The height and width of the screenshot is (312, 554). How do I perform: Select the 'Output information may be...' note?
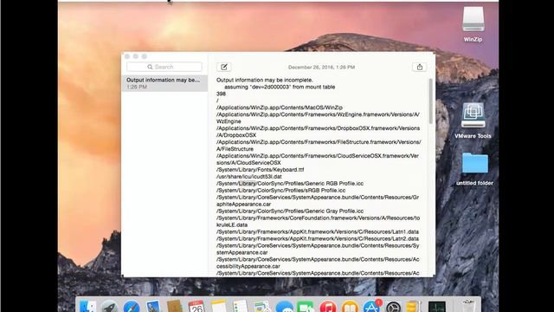click(164, 83)
